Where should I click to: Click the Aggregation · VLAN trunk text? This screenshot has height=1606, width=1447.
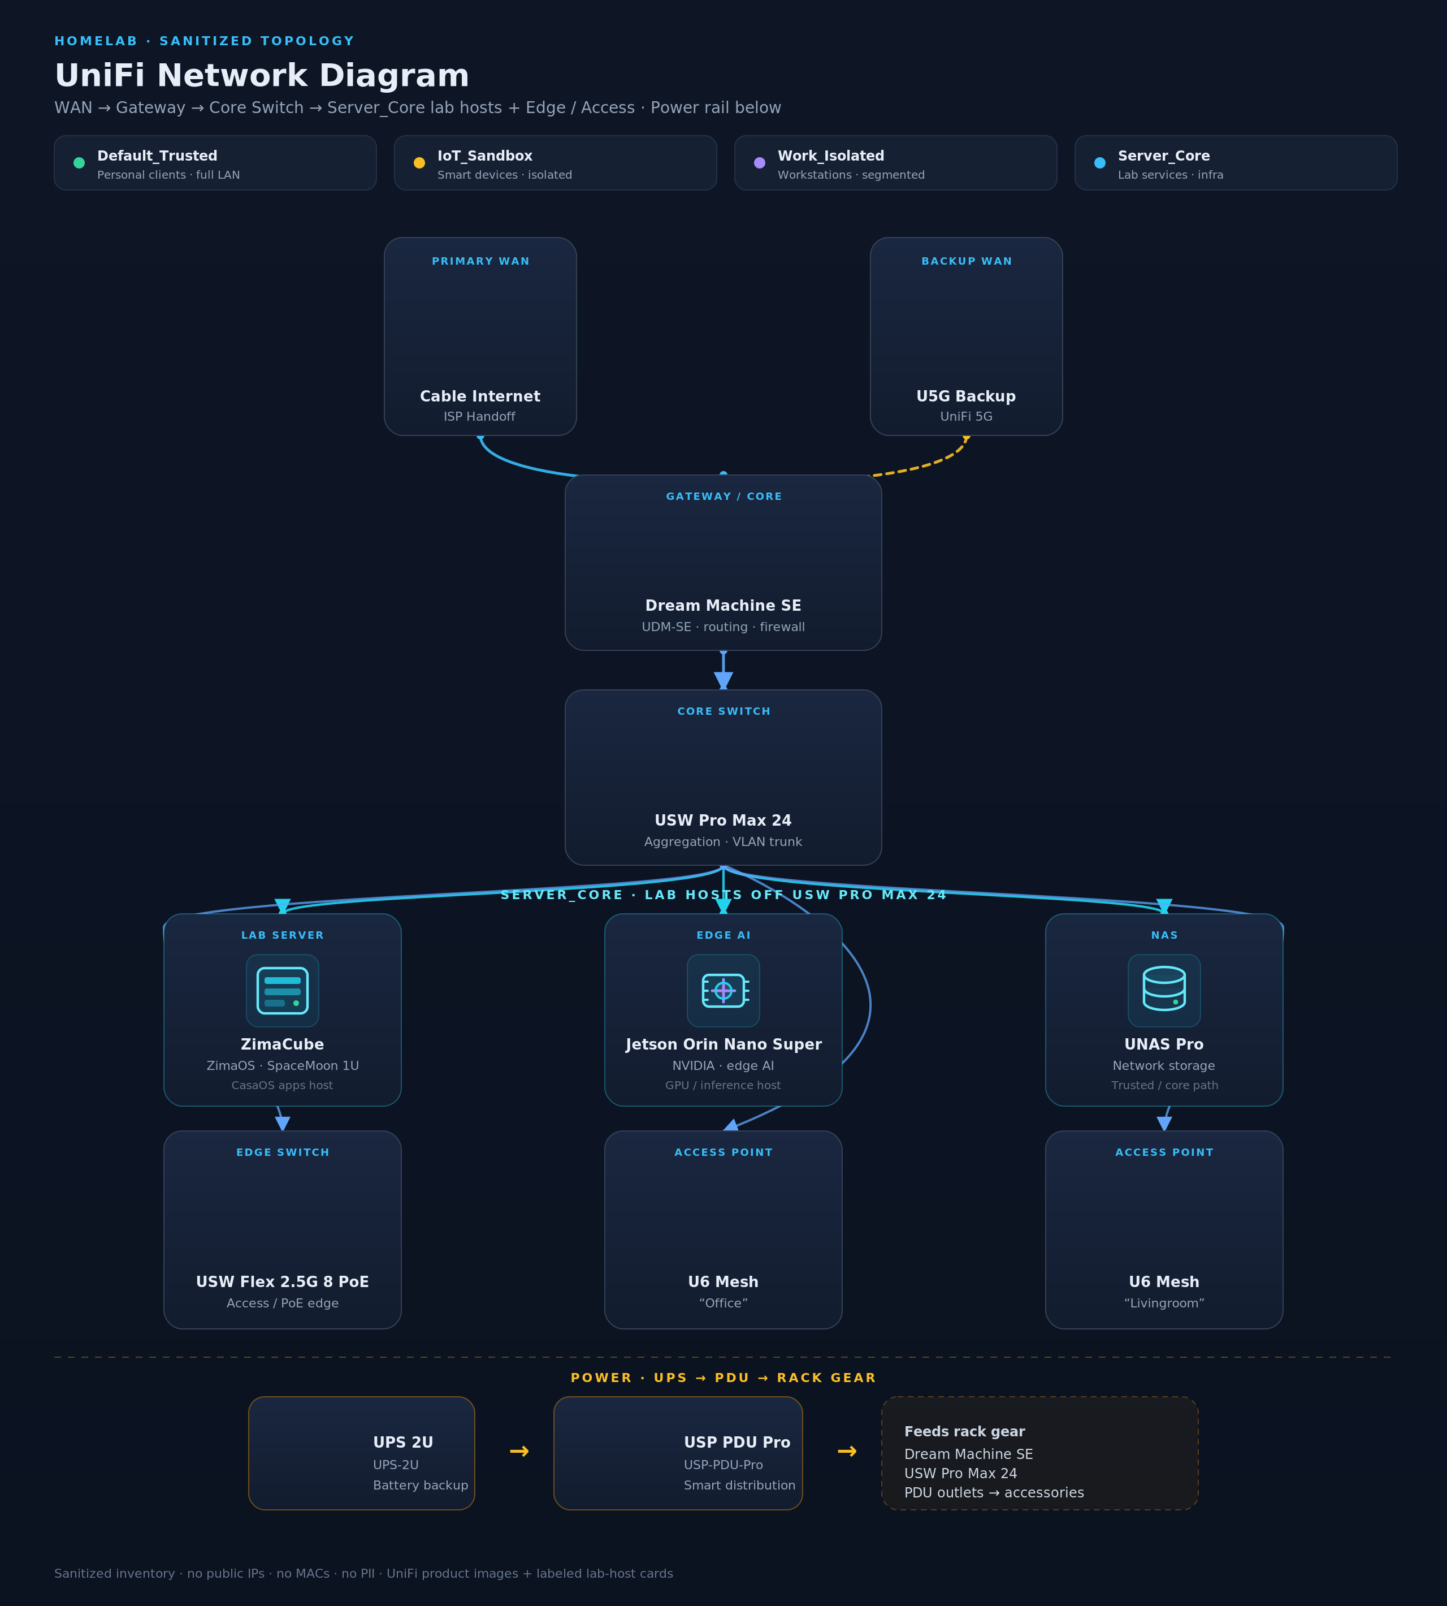(x=723, y=841)
